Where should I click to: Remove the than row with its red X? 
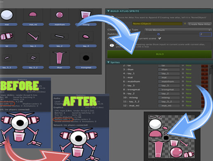pyautogui.click(x=205, y=70)
